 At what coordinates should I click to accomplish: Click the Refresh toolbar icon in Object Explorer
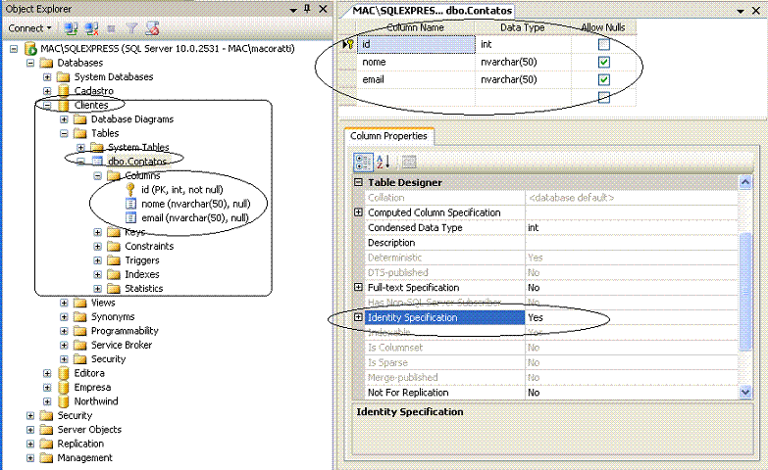152,28
